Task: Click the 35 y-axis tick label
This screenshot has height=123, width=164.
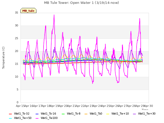Action: (x=16, y=13)
